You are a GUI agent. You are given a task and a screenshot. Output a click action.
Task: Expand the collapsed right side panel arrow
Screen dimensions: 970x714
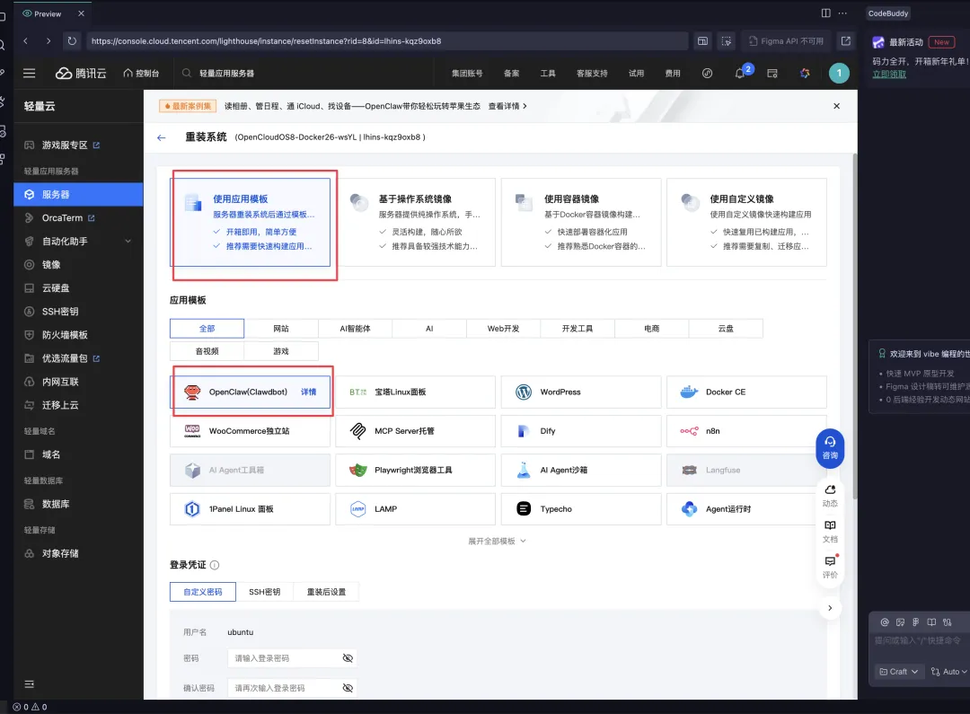[x=830, y=608]
